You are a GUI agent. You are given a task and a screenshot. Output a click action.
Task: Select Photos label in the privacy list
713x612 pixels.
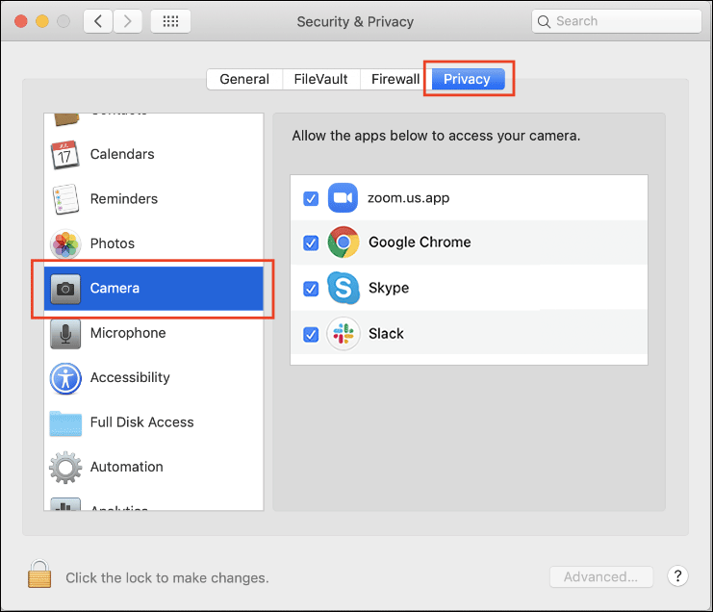click(x=113, y=243)
